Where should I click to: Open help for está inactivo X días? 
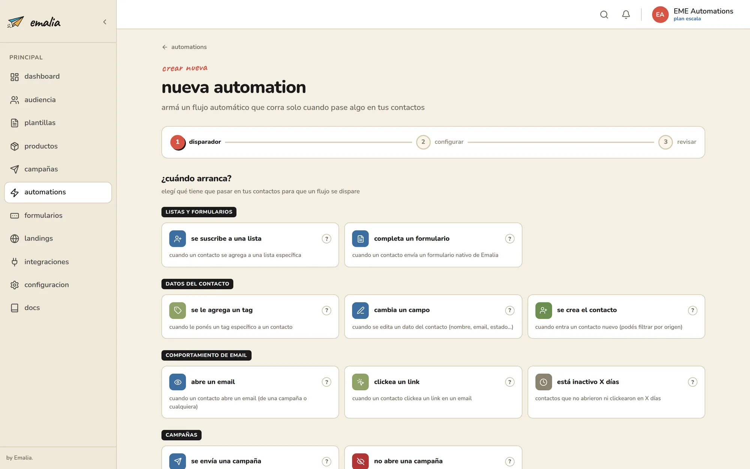[693, 382]
